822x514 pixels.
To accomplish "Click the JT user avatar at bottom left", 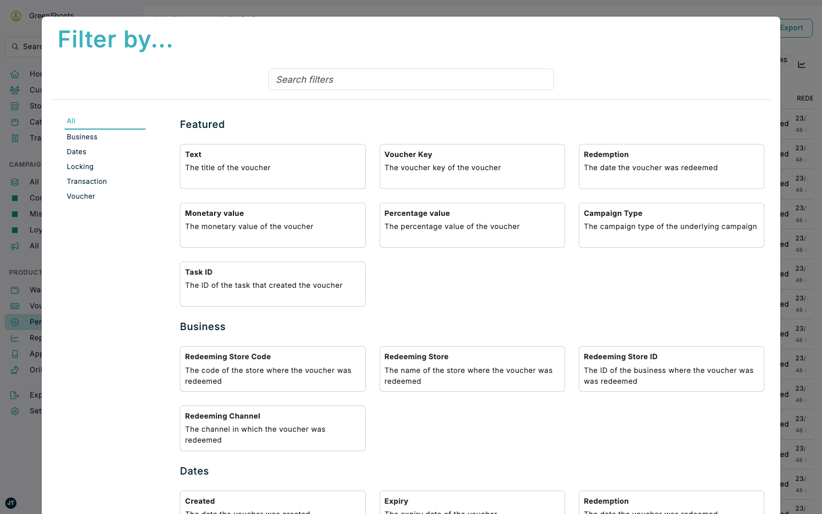I will click(x=11, y=503).
